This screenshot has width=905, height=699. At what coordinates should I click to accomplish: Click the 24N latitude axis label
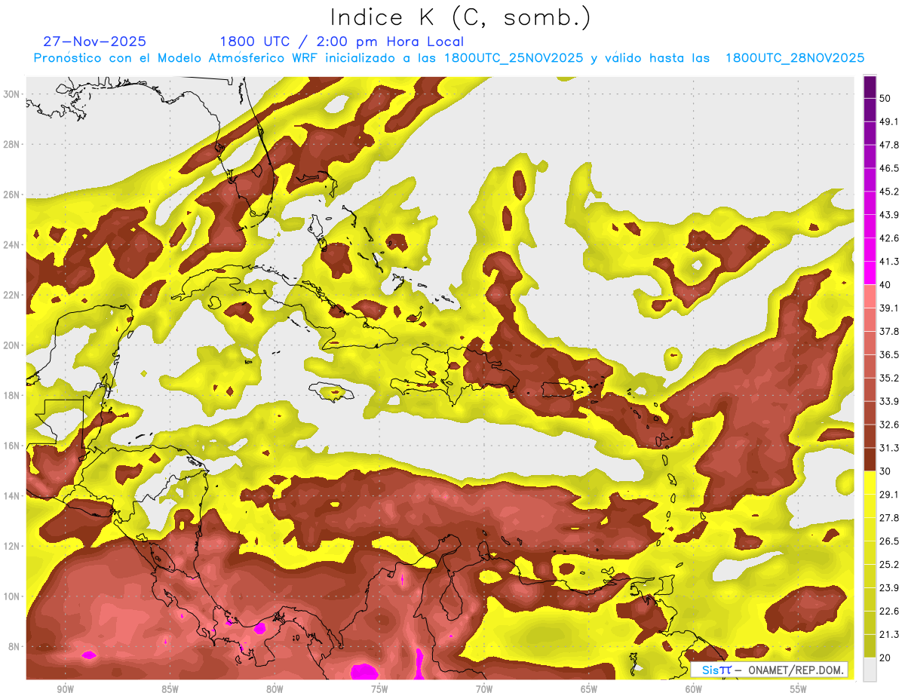point(11,245)
